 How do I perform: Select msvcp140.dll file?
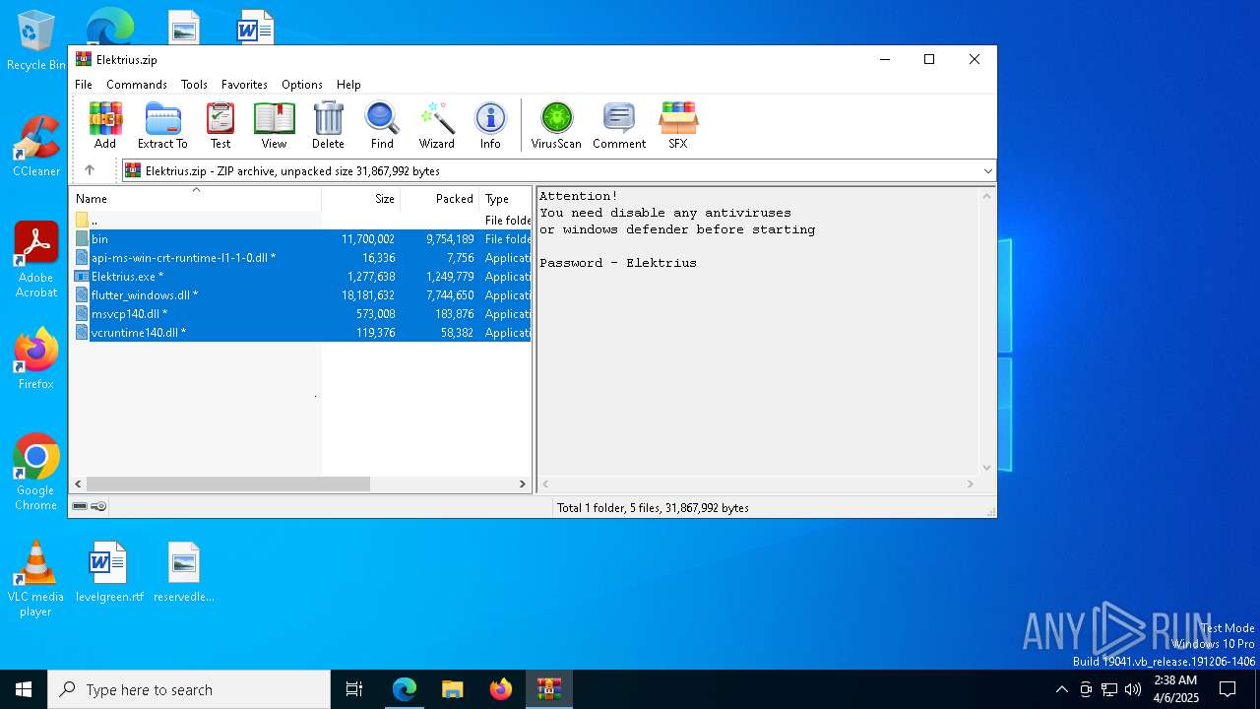click(301, 314)
